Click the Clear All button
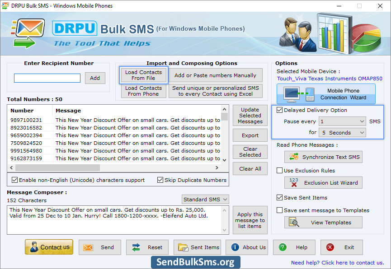 (250, 169)
